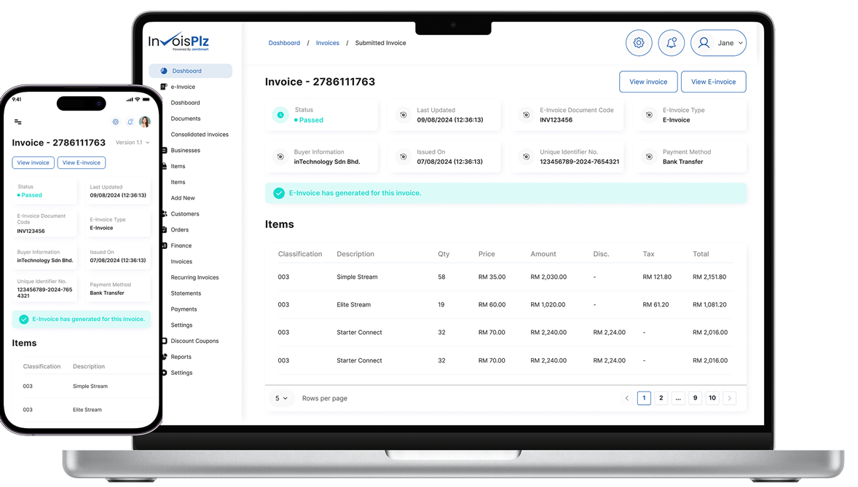This screenshot has height=487, width=858.
Task: Select Discount Coupons in sidebar menu
Action: [x=194, y=341]
